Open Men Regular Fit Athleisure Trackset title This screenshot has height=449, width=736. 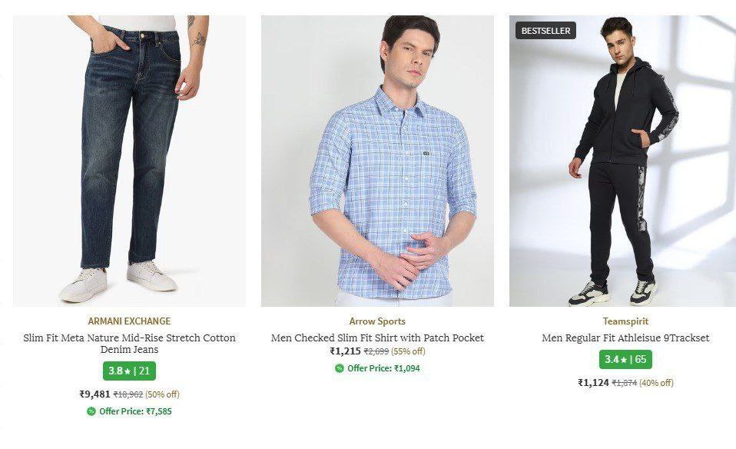(625, 338)
